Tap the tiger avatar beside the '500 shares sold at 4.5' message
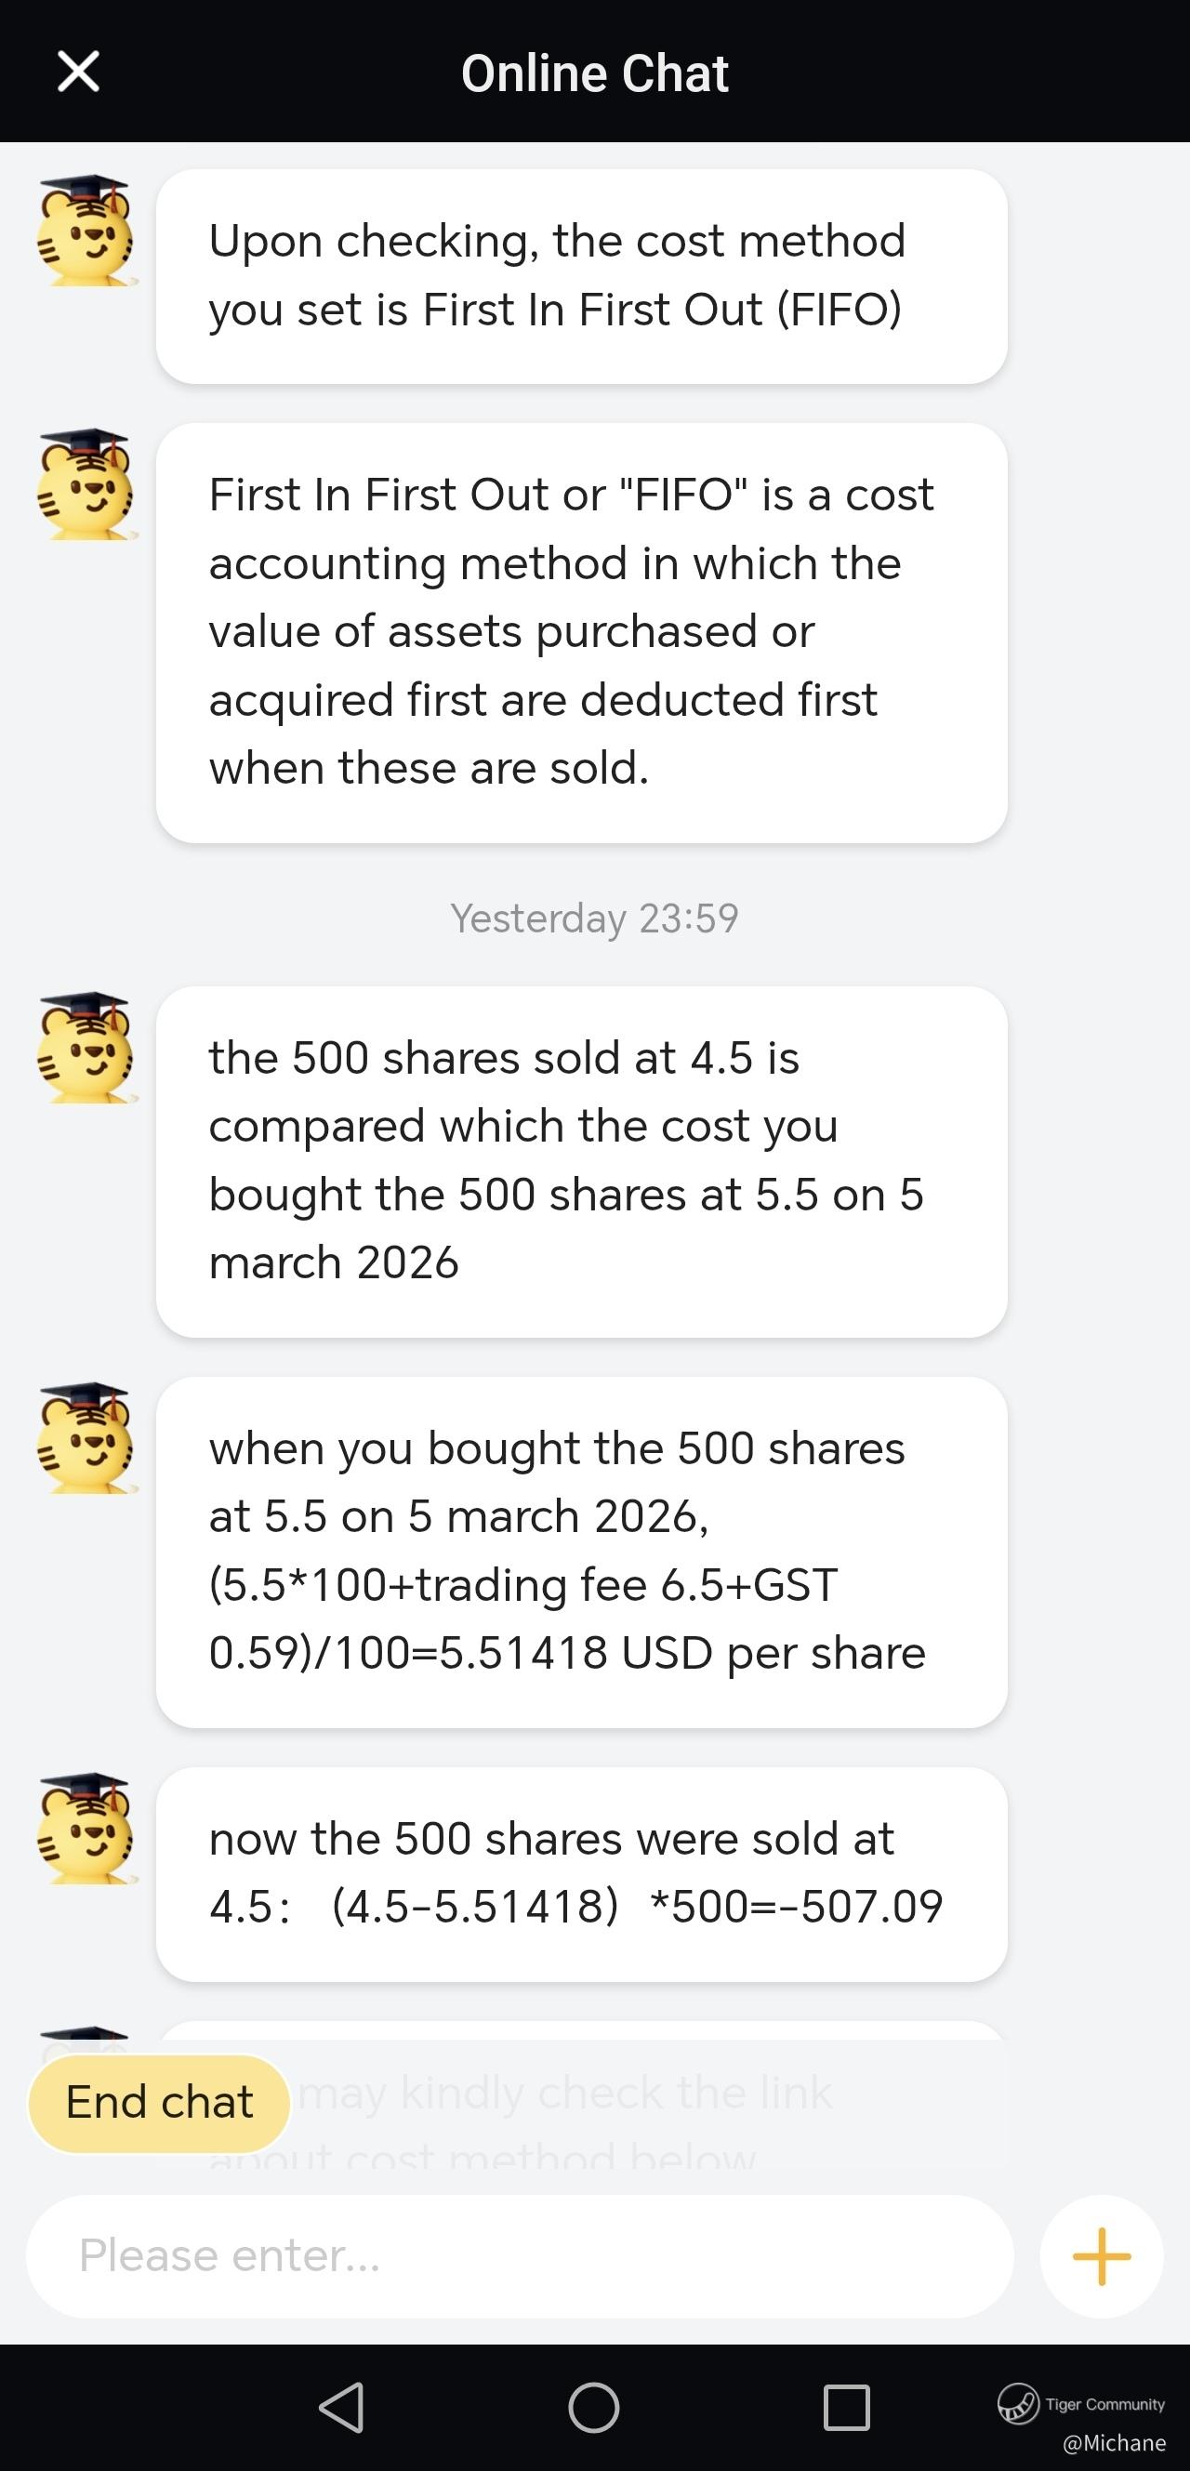Viewport: 1190px width, 2471px height. [x=86, y=1048]
